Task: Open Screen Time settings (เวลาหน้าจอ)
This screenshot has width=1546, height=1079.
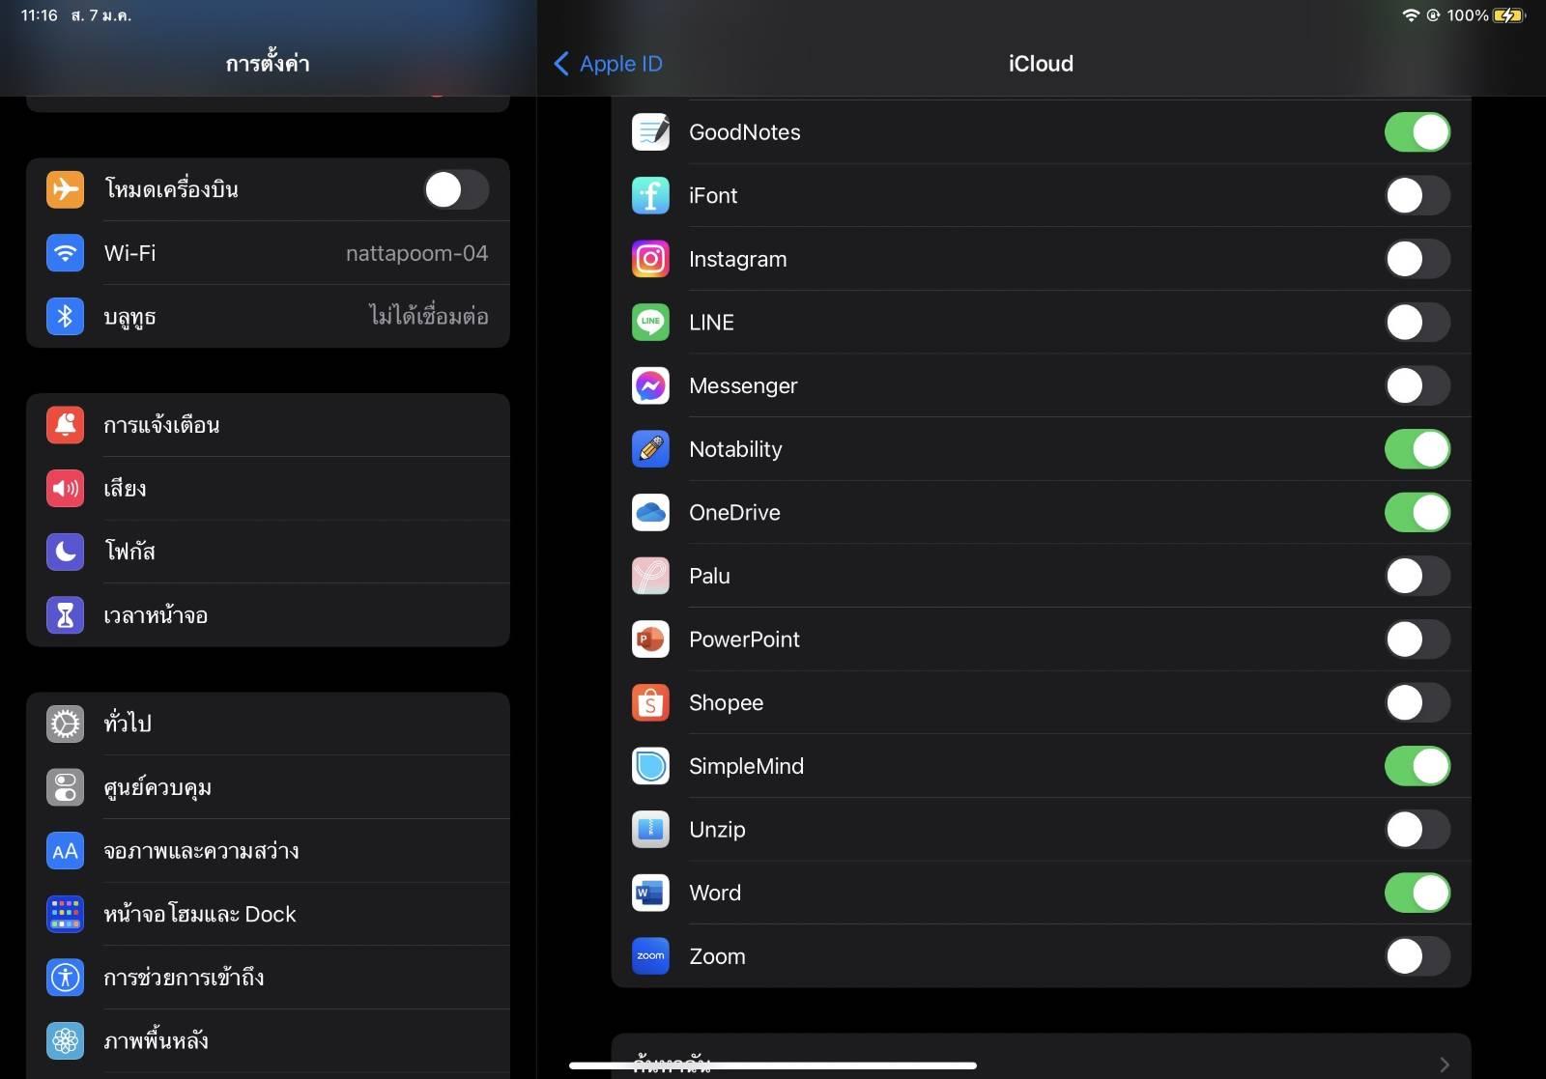Action: 268,615
